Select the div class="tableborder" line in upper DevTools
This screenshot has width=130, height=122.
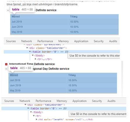point(48,48)
